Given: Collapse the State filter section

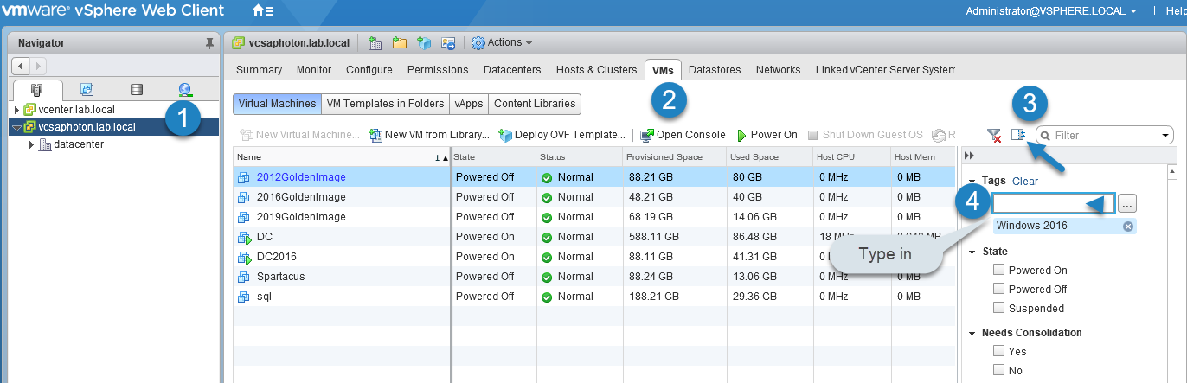Looking at the screenshot, I should pyautogui.click(x=972, y=252).
